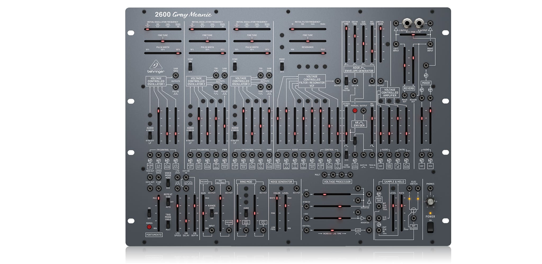542x264 pixels.
Task: Click the ADSR Envelope Generator OUTPUT jack
Action: 372,81
